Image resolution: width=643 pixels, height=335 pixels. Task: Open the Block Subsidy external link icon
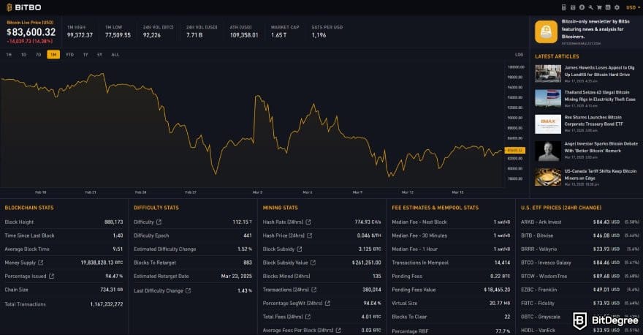coord(300,249)
